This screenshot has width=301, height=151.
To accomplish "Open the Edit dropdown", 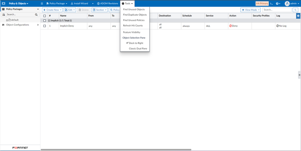I will pos(70,10).
